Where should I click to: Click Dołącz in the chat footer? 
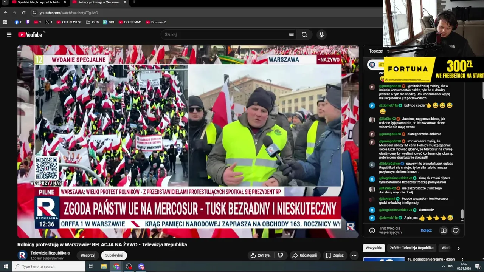point(426,230)
